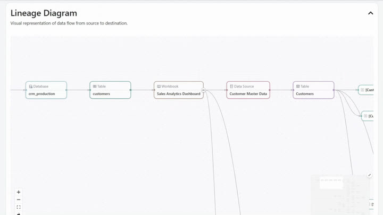Viewport: 383px width, 215px height.
Task: Zoom out using the minus button
Action: (19, 200)
